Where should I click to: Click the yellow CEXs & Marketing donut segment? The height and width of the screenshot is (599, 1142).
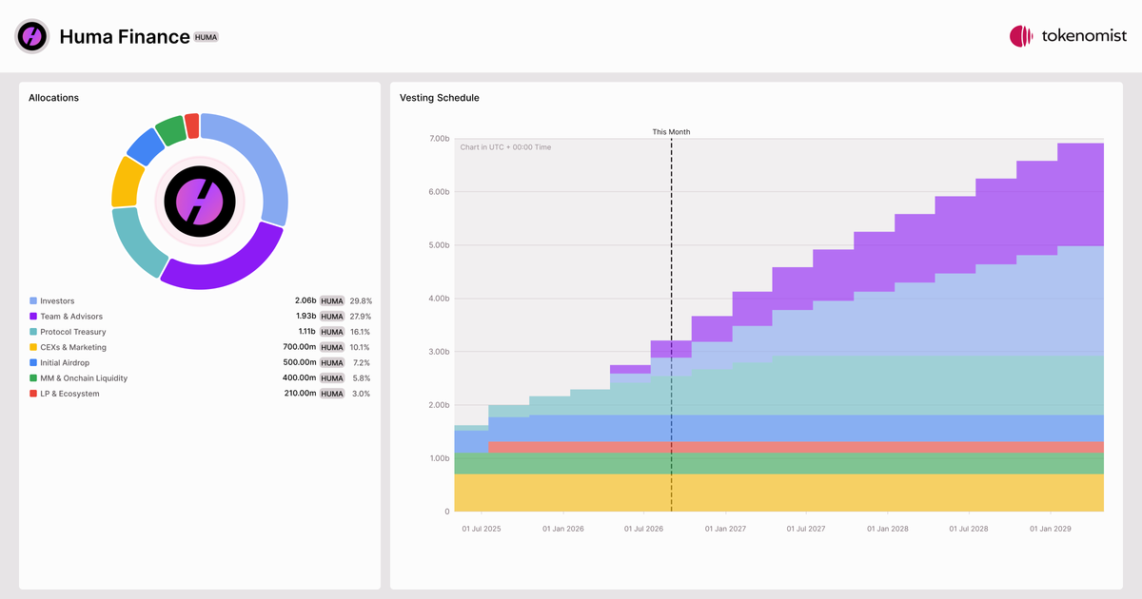tap(125, 181)
